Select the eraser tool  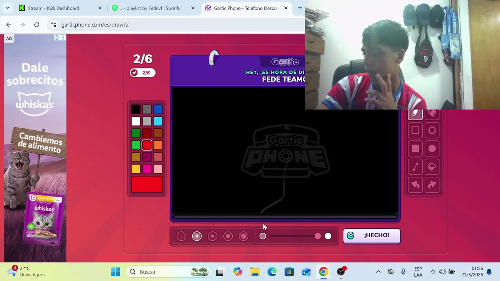point(432,114)
